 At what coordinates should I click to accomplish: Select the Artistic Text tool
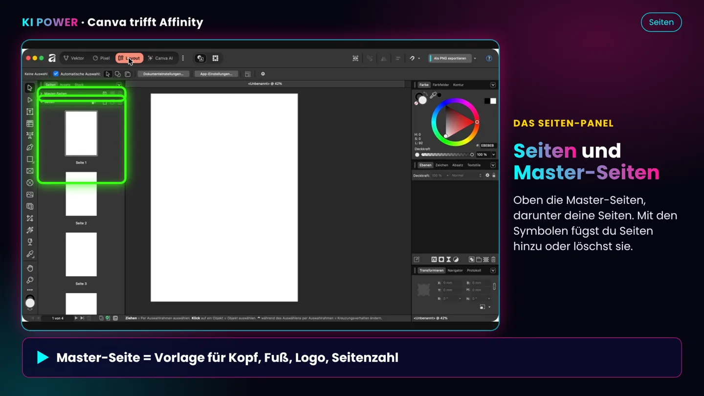pos(30,135)
